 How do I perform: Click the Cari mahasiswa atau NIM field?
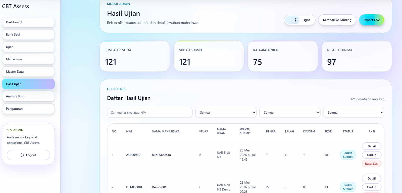[x=150, y=112]
